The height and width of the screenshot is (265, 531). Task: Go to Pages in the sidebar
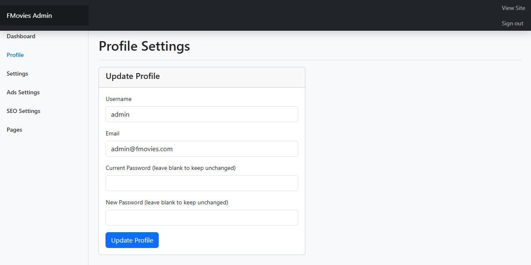point(15,130)
